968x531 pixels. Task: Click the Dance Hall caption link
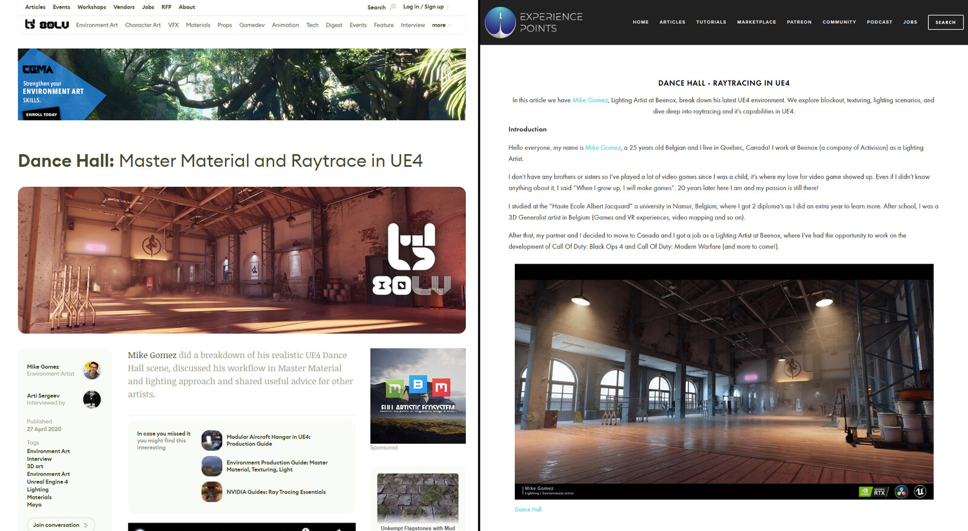[528, 510]
